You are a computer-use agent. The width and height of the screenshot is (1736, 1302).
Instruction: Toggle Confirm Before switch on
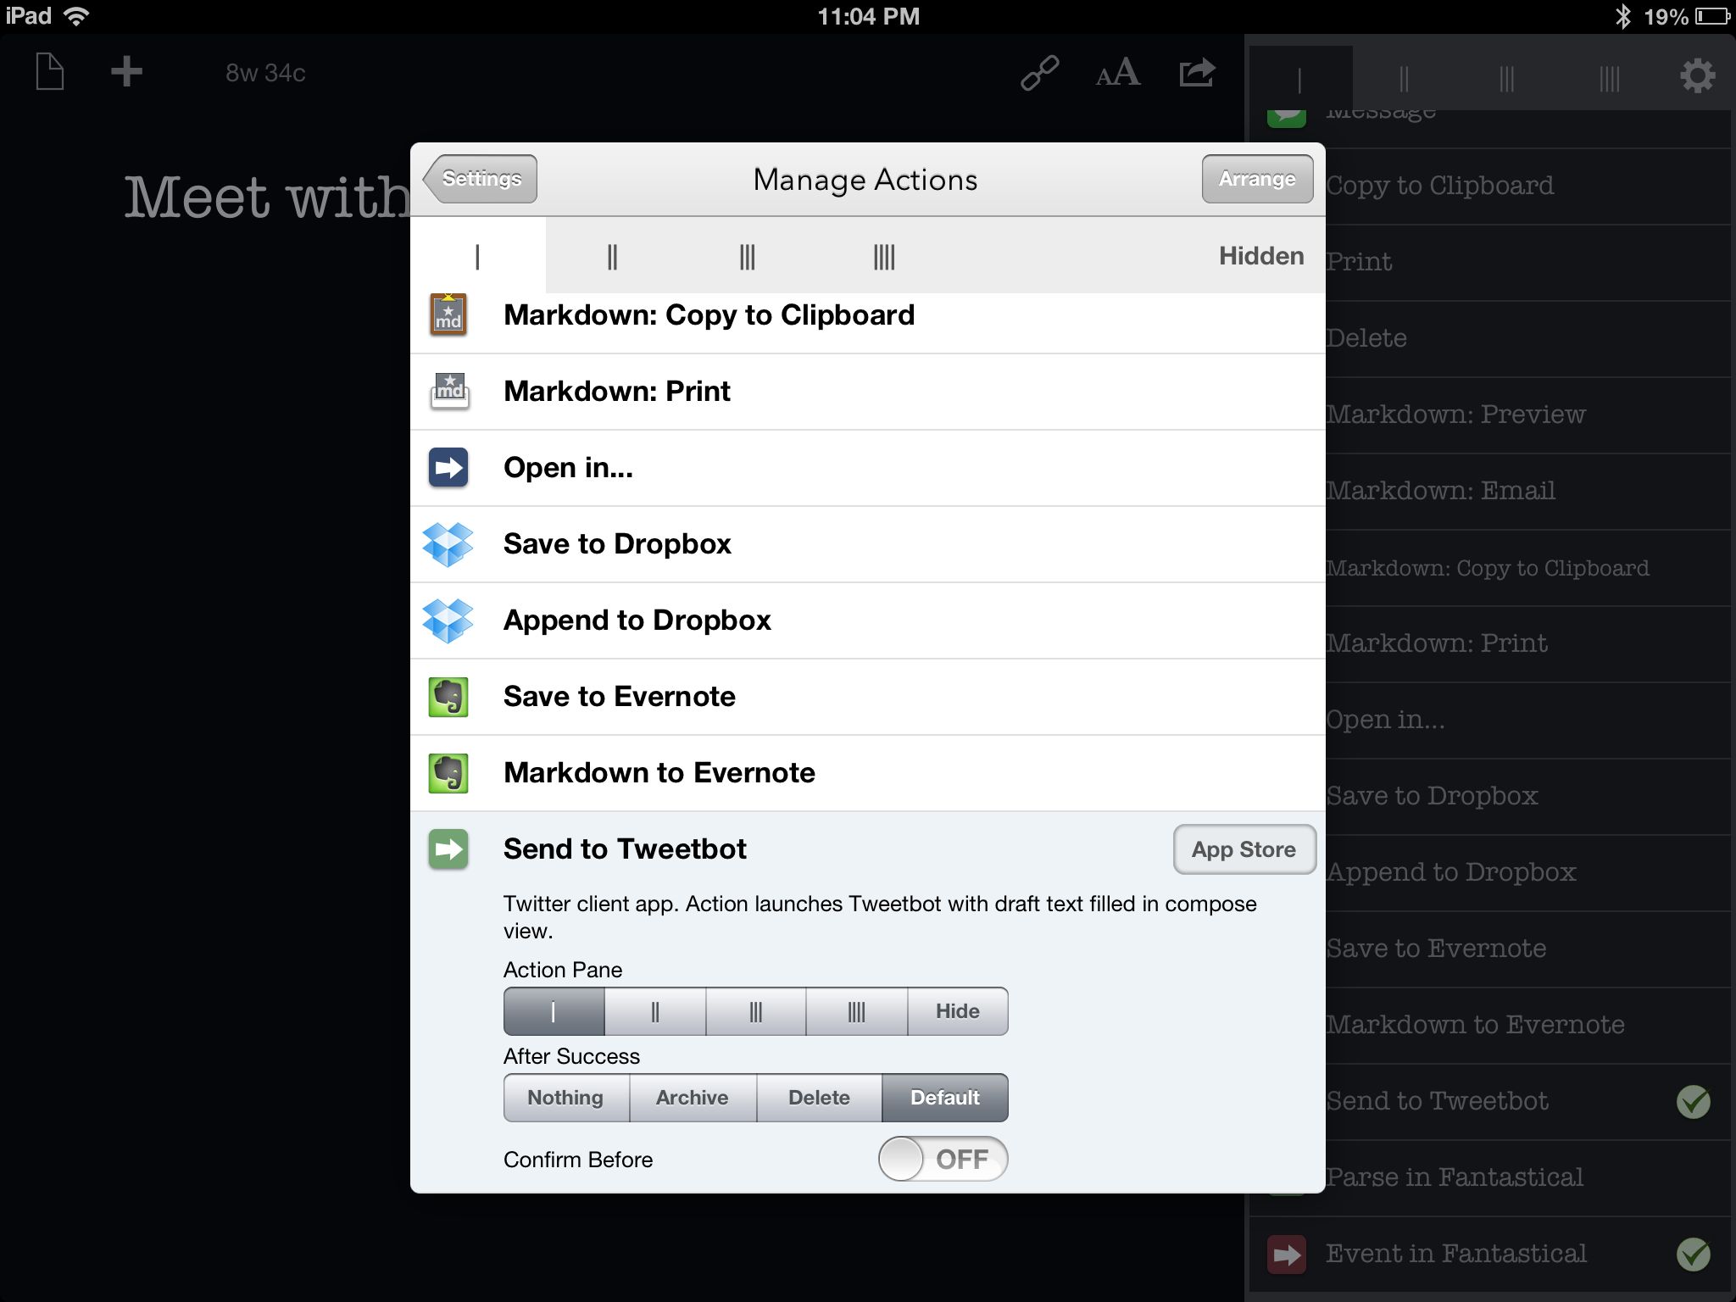[943, 1159]
